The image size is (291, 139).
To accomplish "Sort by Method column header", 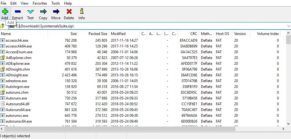I will pyautogui.click(x=206, y=34).
